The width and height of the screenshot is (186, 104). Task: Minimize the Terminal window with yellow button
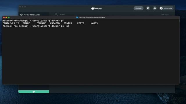pos(6,17)
